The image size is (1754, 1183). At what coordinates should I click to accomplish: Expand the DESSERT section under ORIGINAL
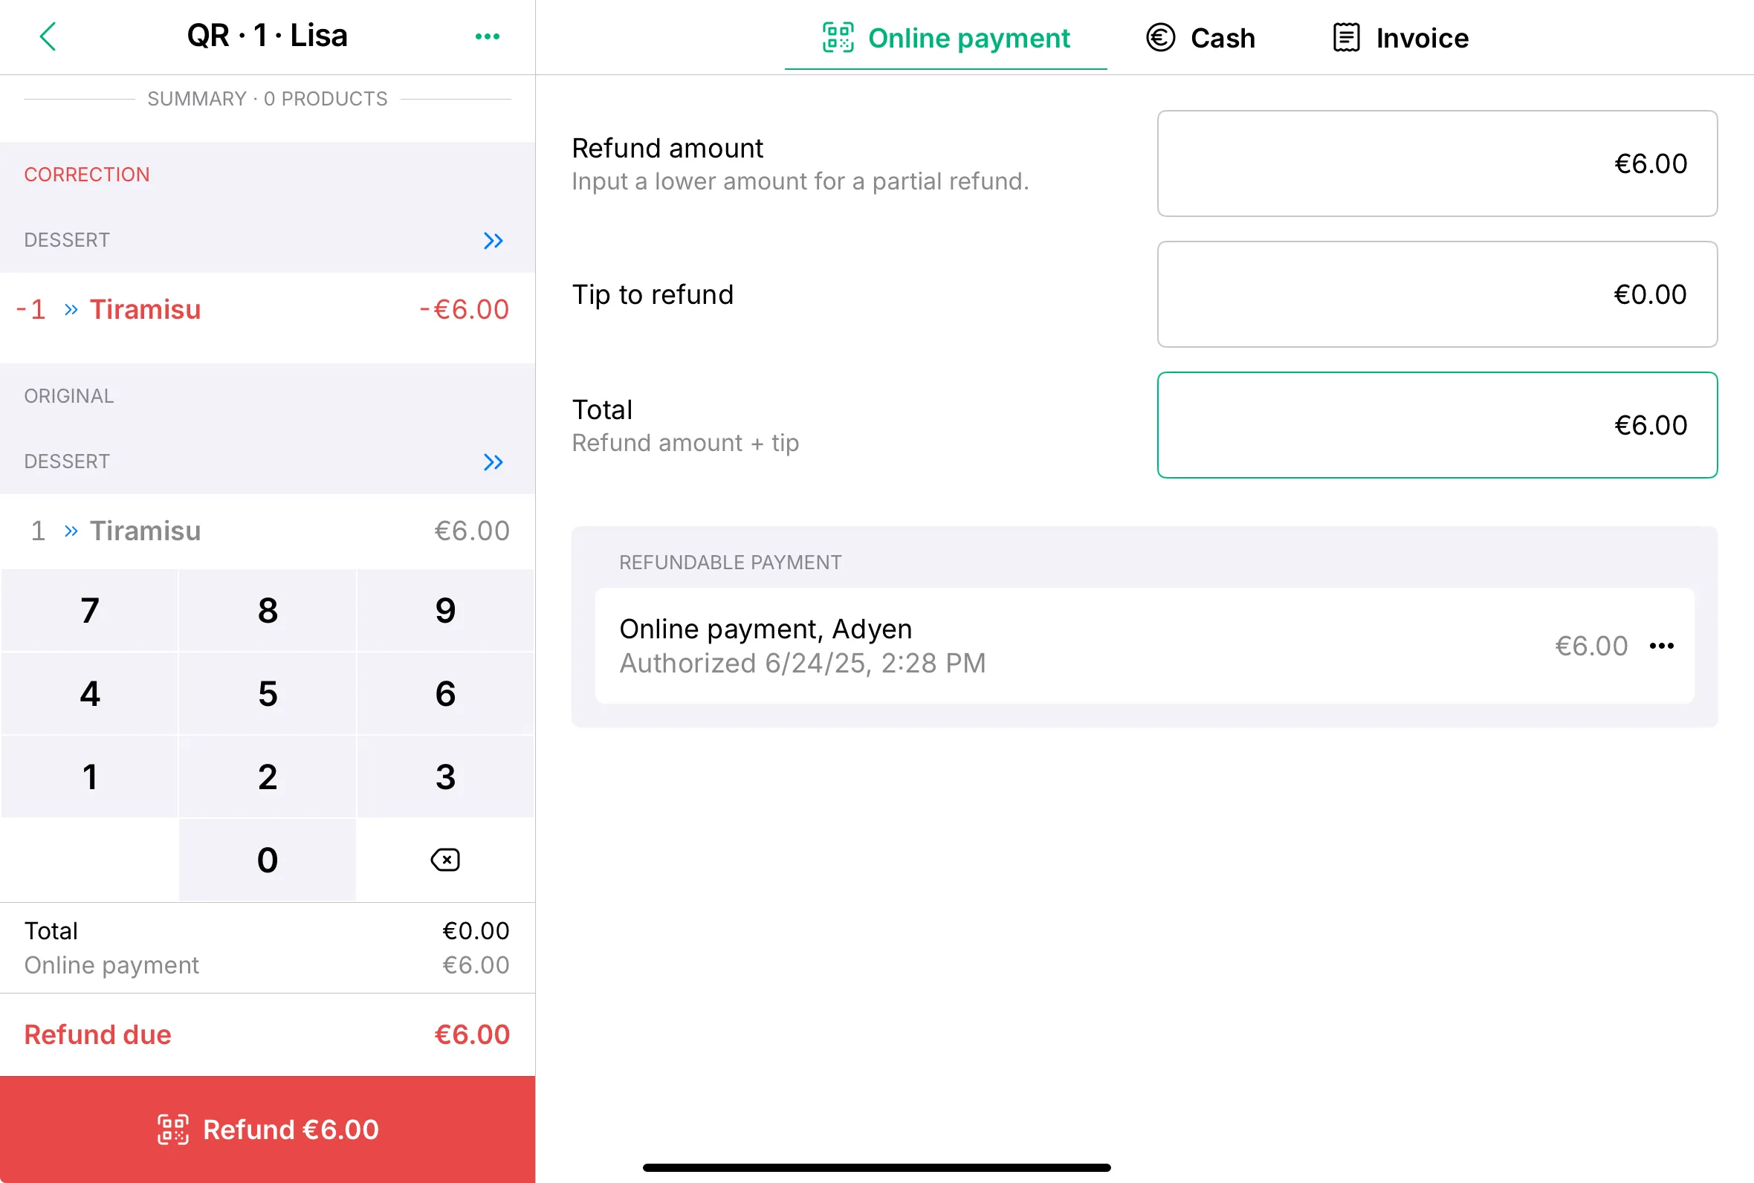pos(493,461)
